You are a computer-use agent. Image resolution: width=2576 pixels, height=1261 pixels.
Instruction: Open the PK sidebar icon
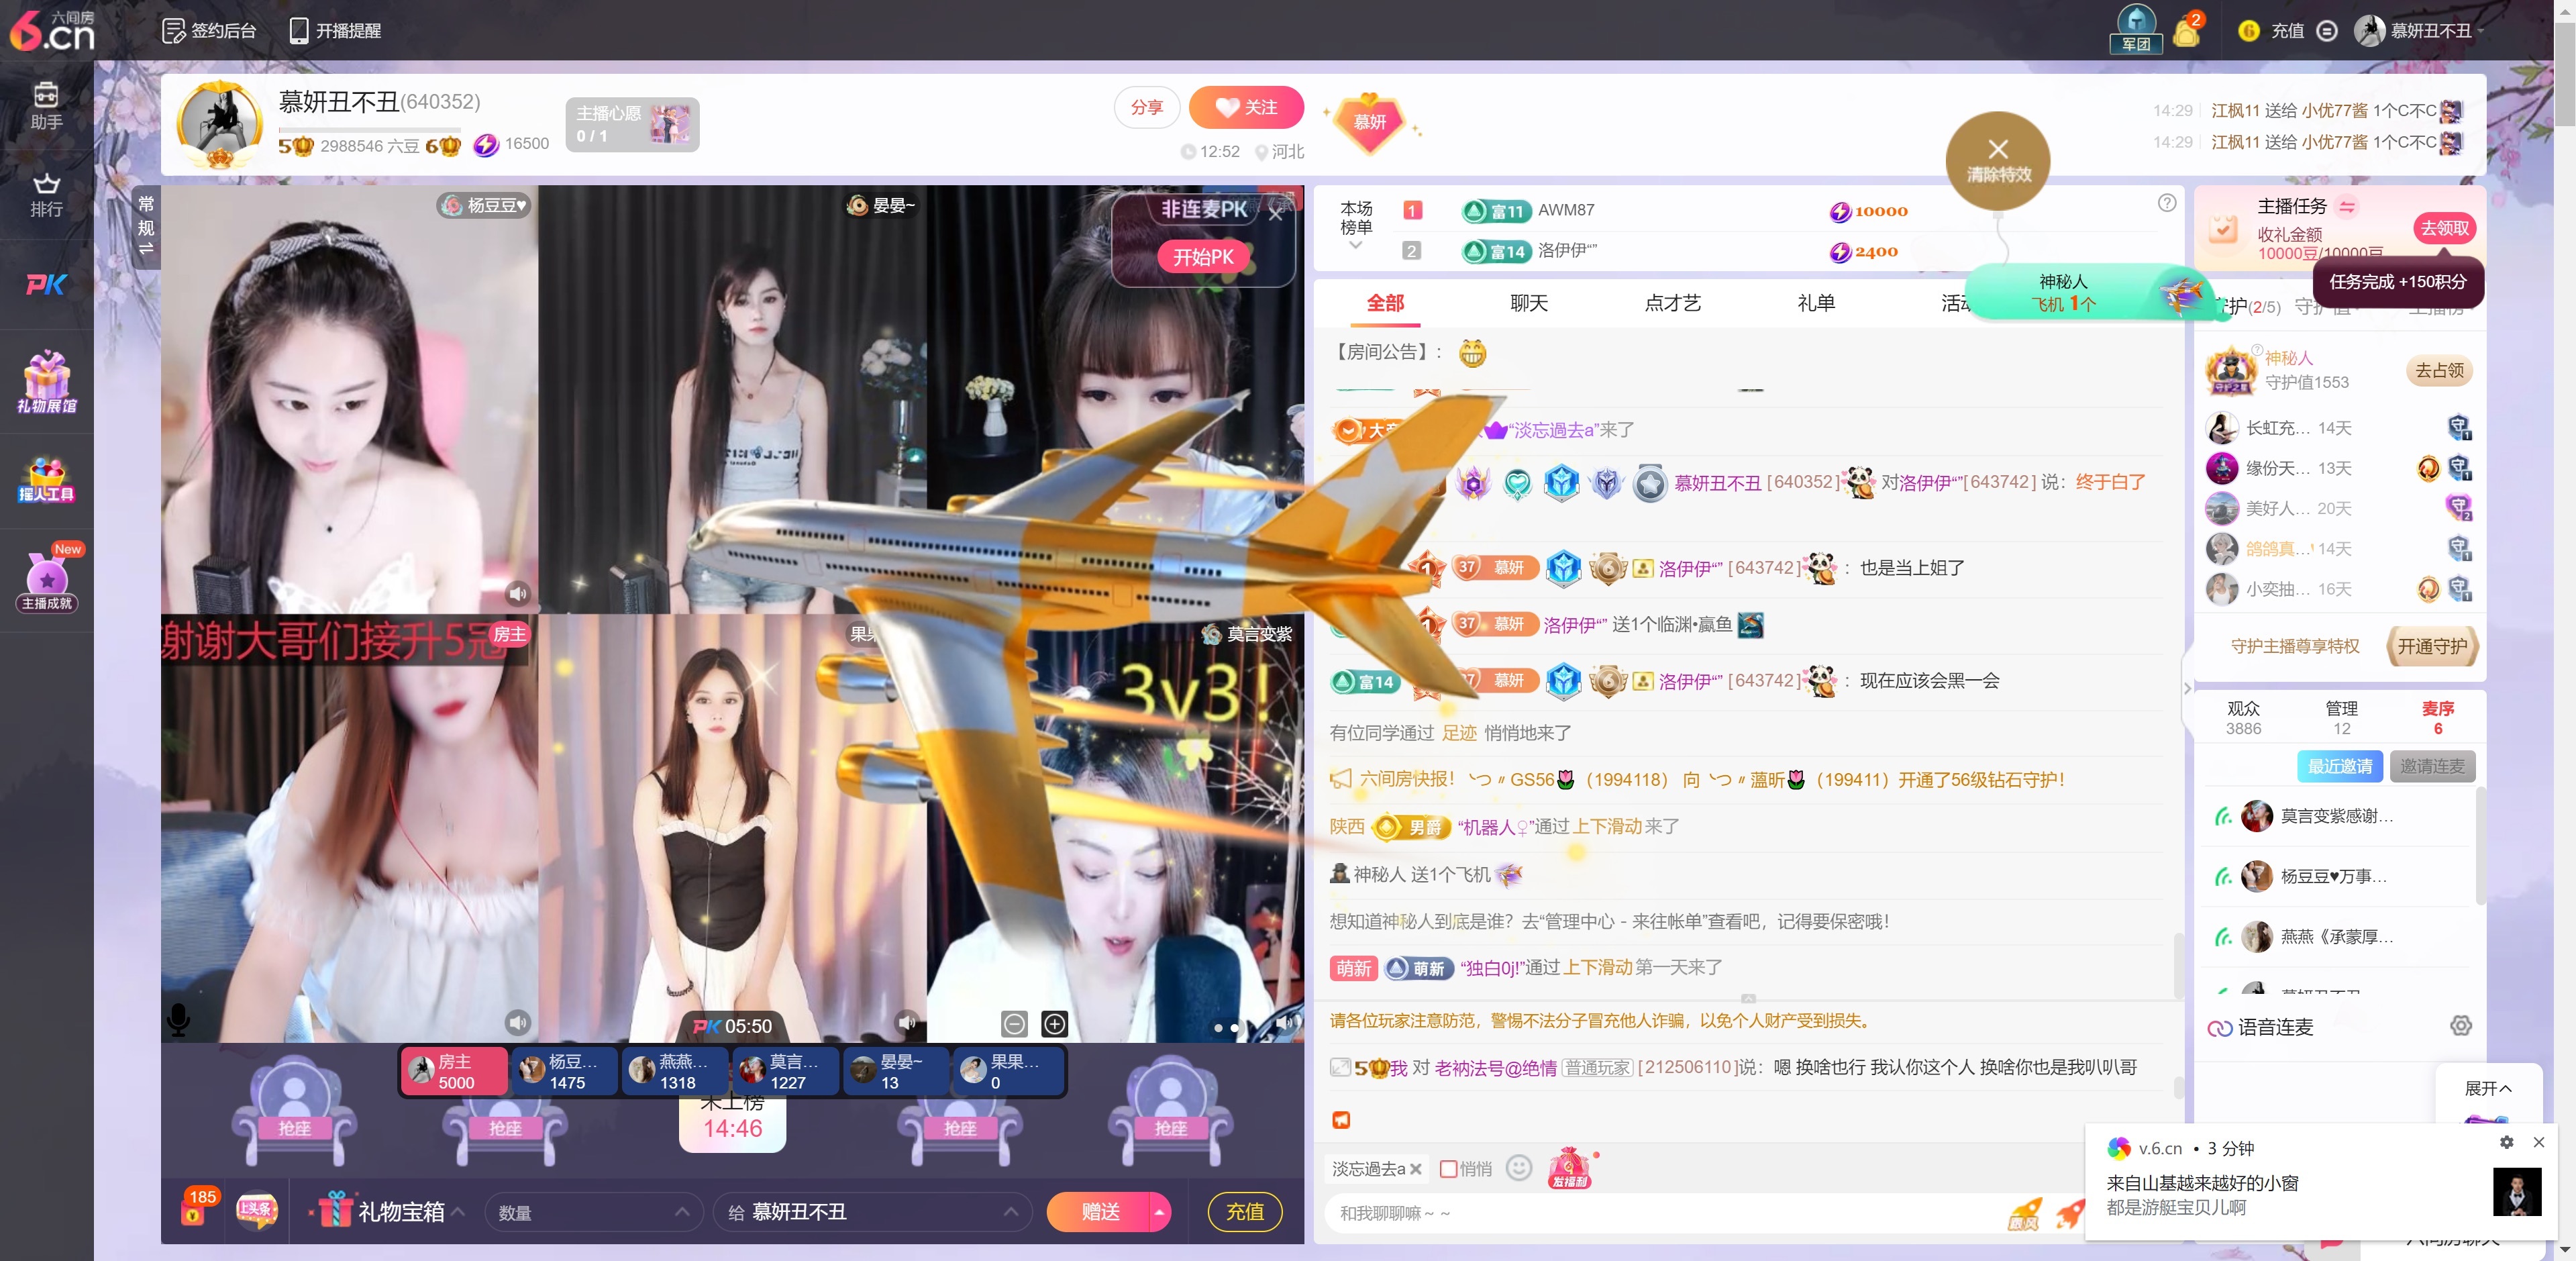click(x=46, y=285)
